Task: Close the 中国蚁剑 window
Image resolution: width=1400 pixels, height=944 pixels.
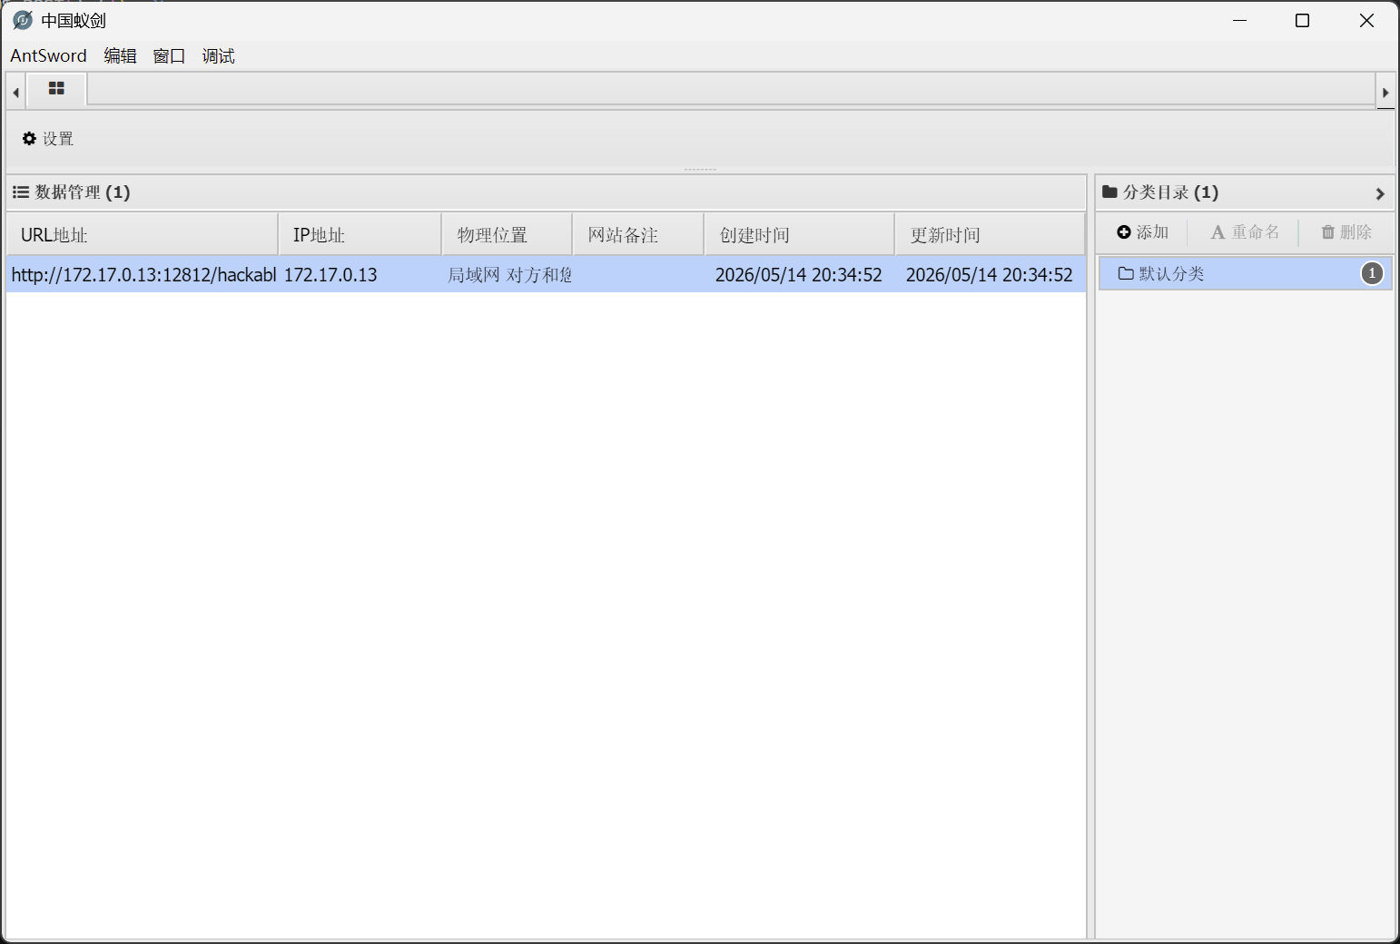Action: [x=1366, y=20]
